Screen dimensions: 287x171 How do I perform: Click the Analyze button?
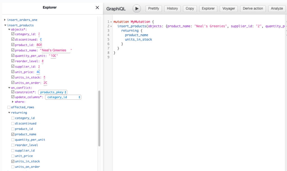[x=277, y=8]
